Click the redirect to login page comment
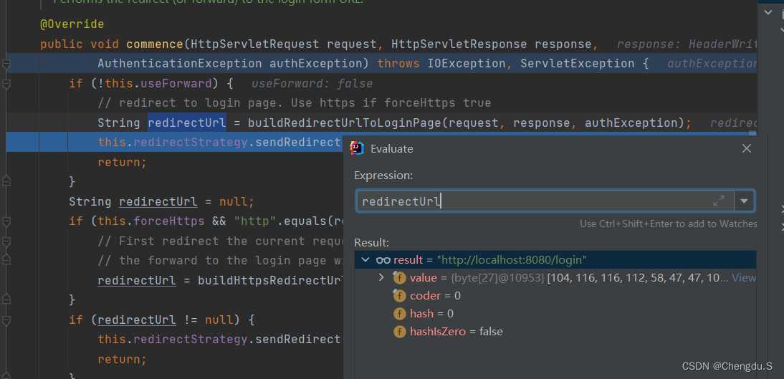Image resolution: width=784 pixels, height=379 pixels. click(295, 103)
